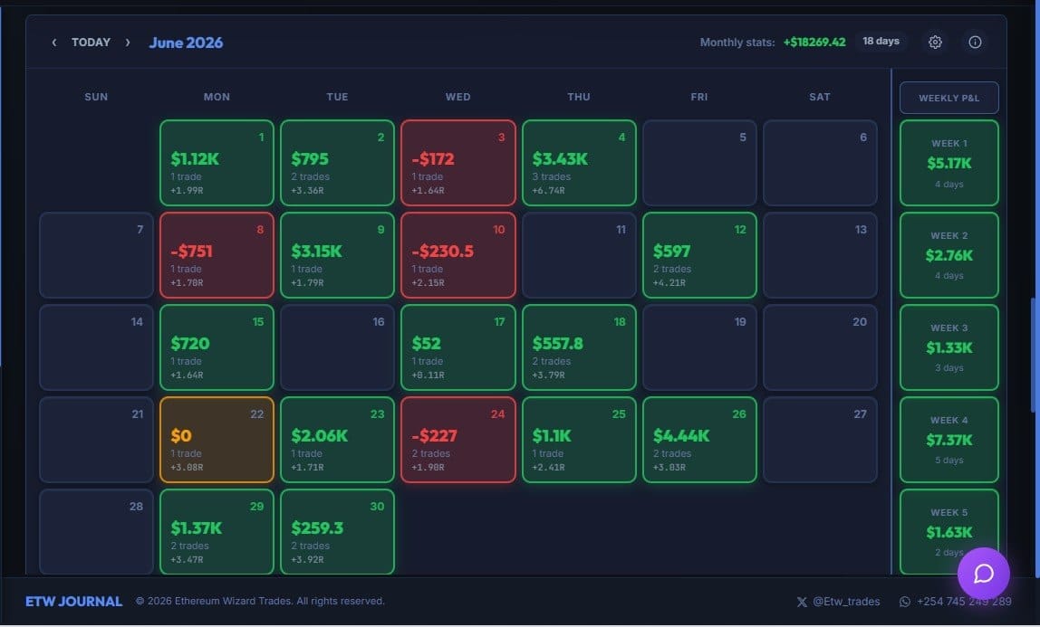Select empty day 28
This screenshot has height=627, width=1040.
pos(96,532)
